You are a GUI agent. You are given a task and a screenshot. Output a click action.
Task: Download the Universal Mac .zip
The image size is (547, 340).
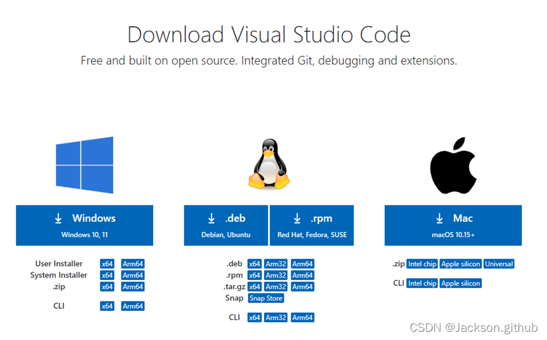[x=499, y=264]
